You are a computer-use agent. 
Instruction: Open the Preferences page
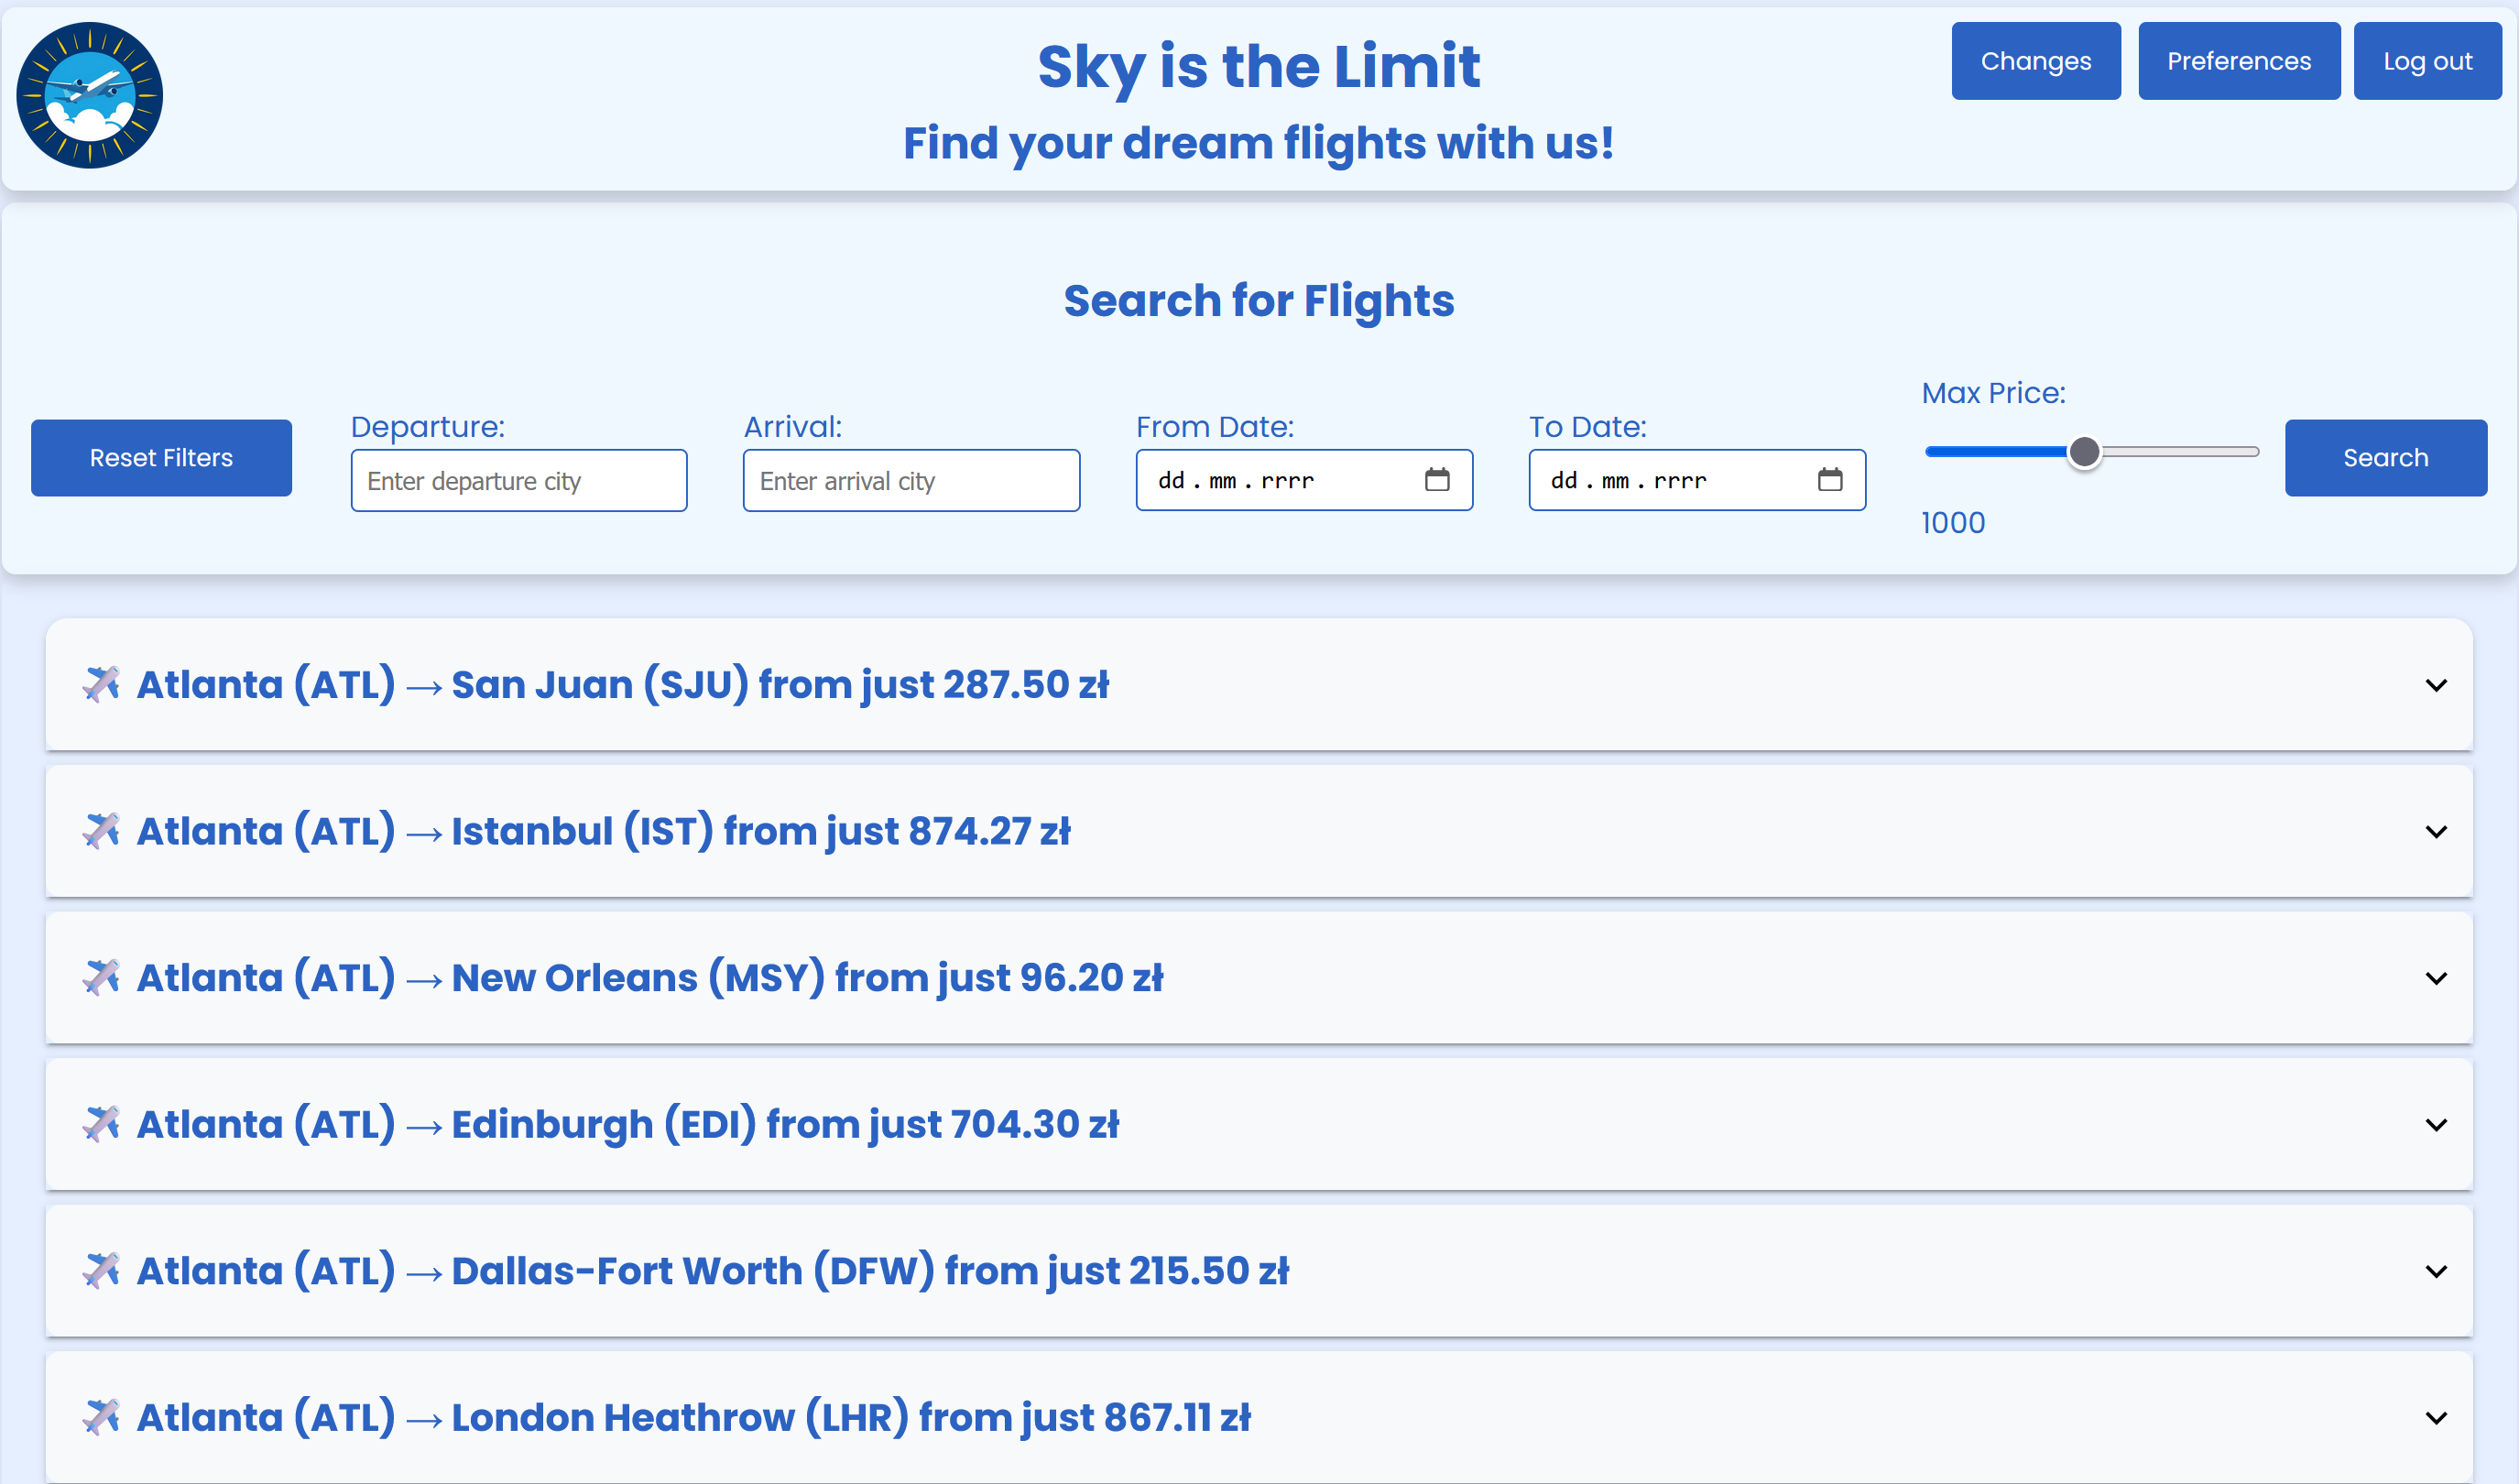click(x=2239, y=60)
